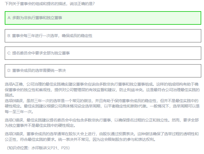
Task: Click the explanation paragraph starting 选项C错误
Action: point(102,123)
